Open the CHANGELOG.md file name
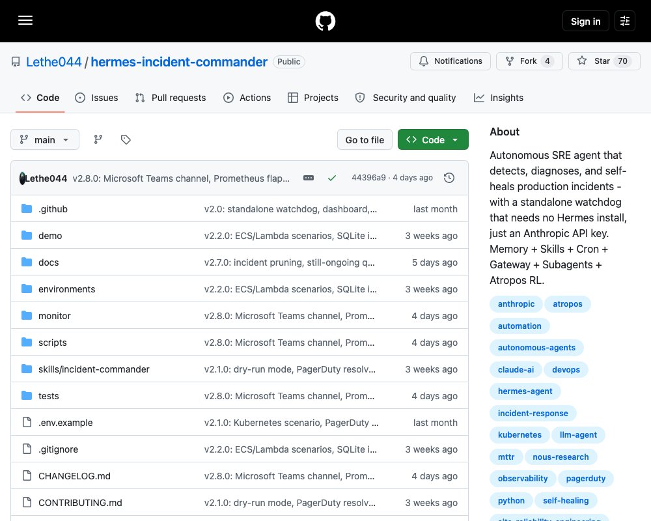The height and width of the screenshot is (521, 651). pos(74,475)
